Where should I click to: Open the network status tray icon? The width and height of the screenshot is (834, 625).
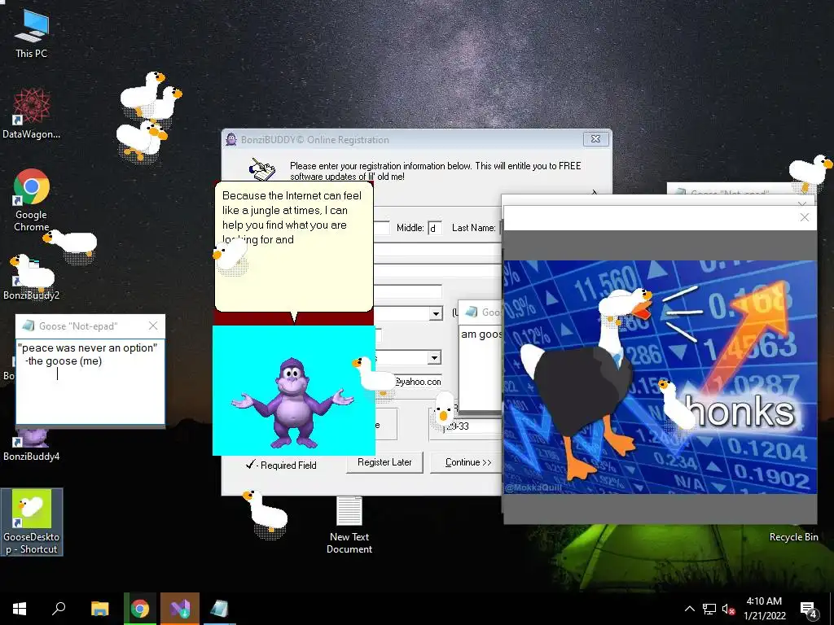(x=709, y=609)
